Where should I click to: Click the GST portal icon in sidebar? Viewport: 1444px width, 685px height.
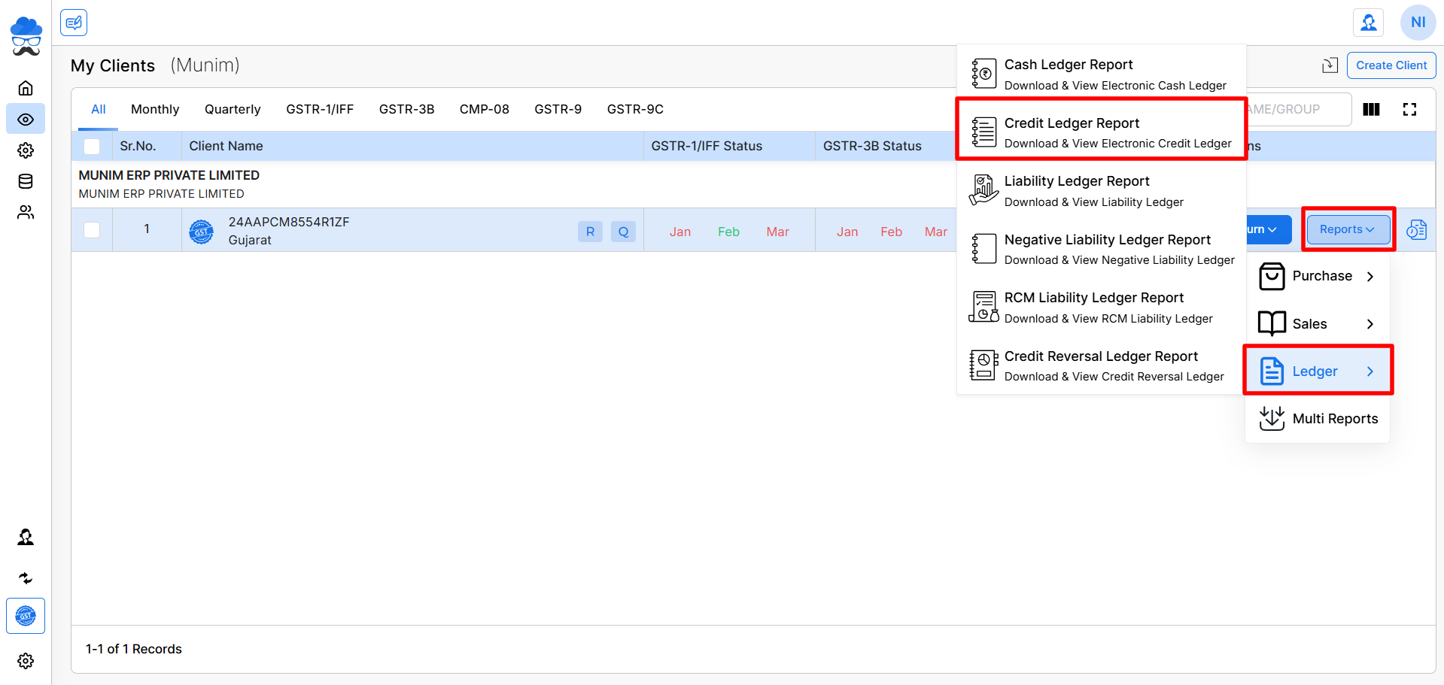pos(26,616)
